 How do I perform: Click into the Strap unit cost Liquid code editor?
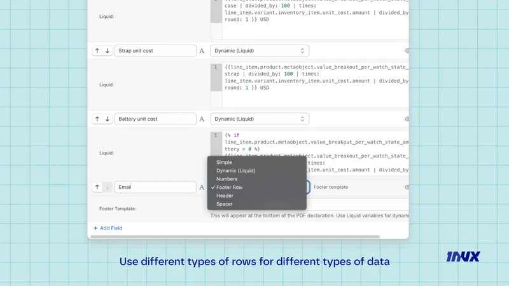(310, 85)
